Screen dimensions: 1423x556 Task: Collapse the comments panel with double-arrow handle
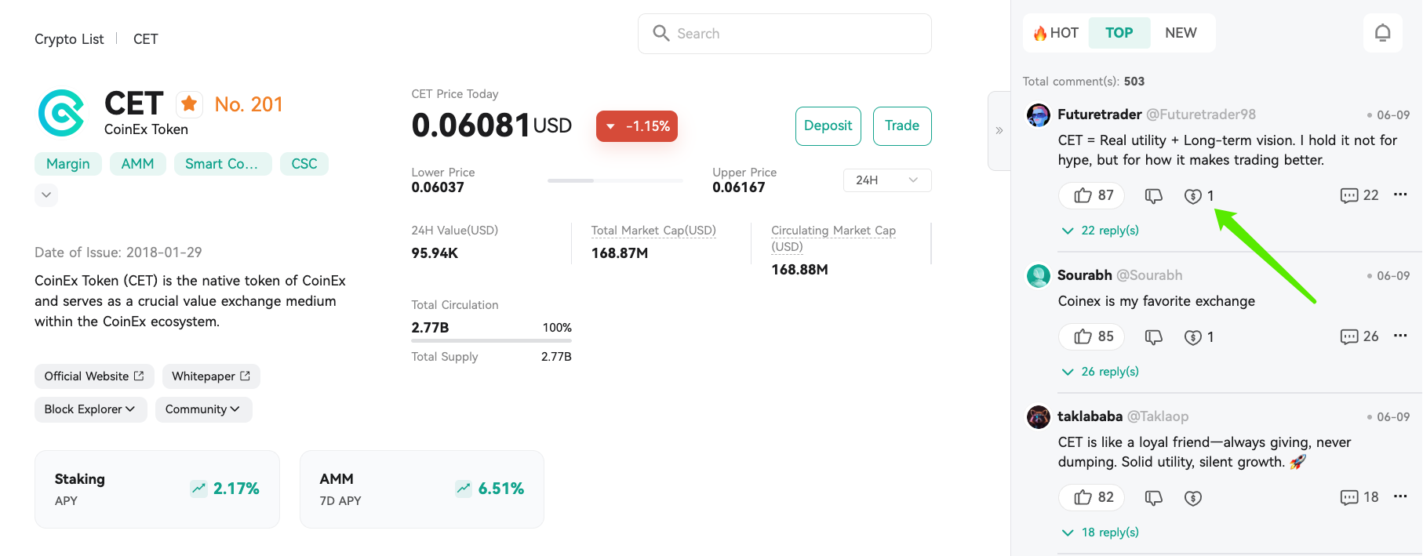click(x=999, y=130)
